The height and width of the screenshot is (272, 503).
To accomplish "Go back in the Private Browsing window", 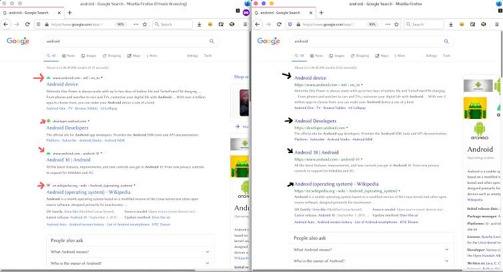I will [6, 24].
